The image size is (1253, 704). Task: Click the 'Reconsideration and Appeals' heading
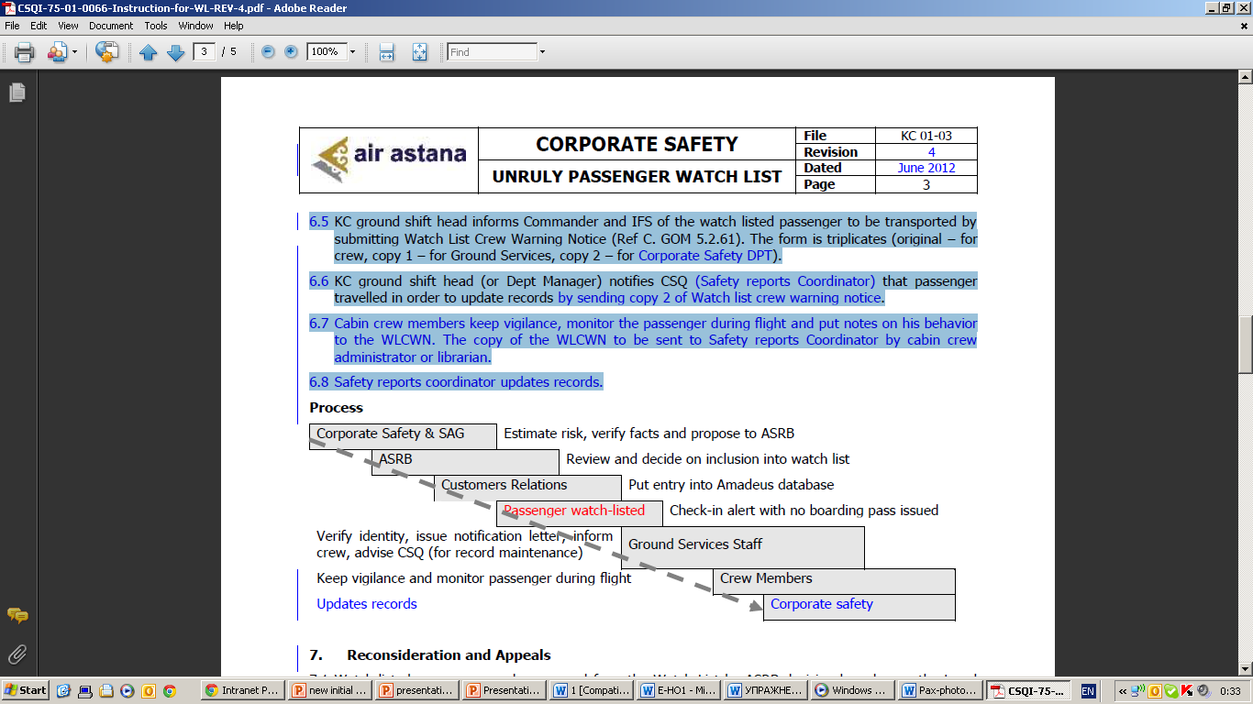[x=449, y=655]
